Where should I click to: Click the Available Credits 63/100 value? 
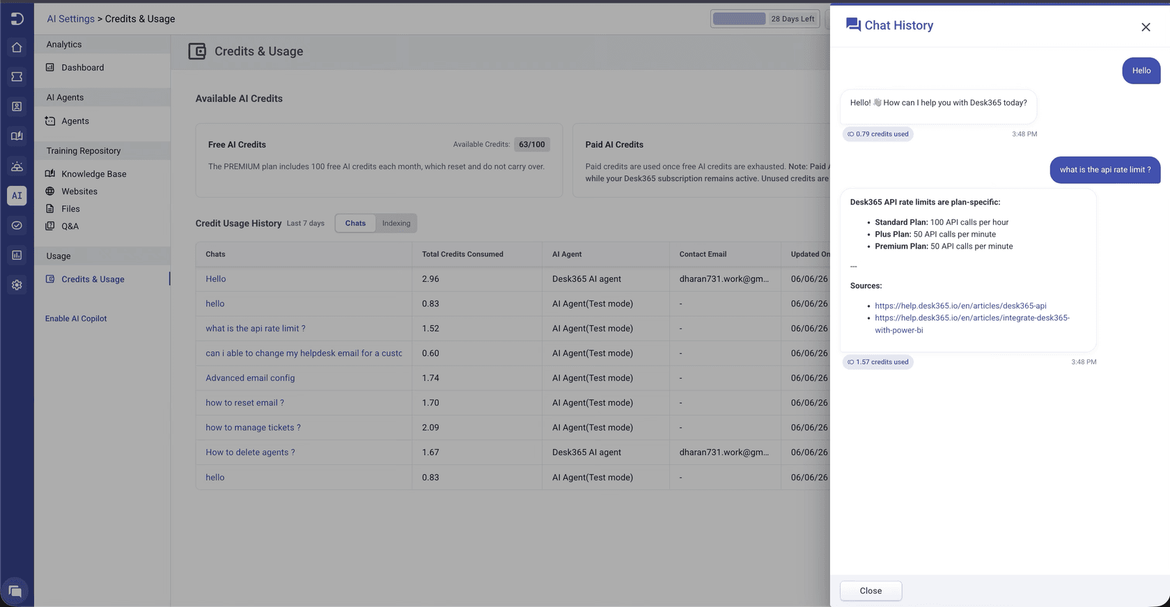pos(532,145)
